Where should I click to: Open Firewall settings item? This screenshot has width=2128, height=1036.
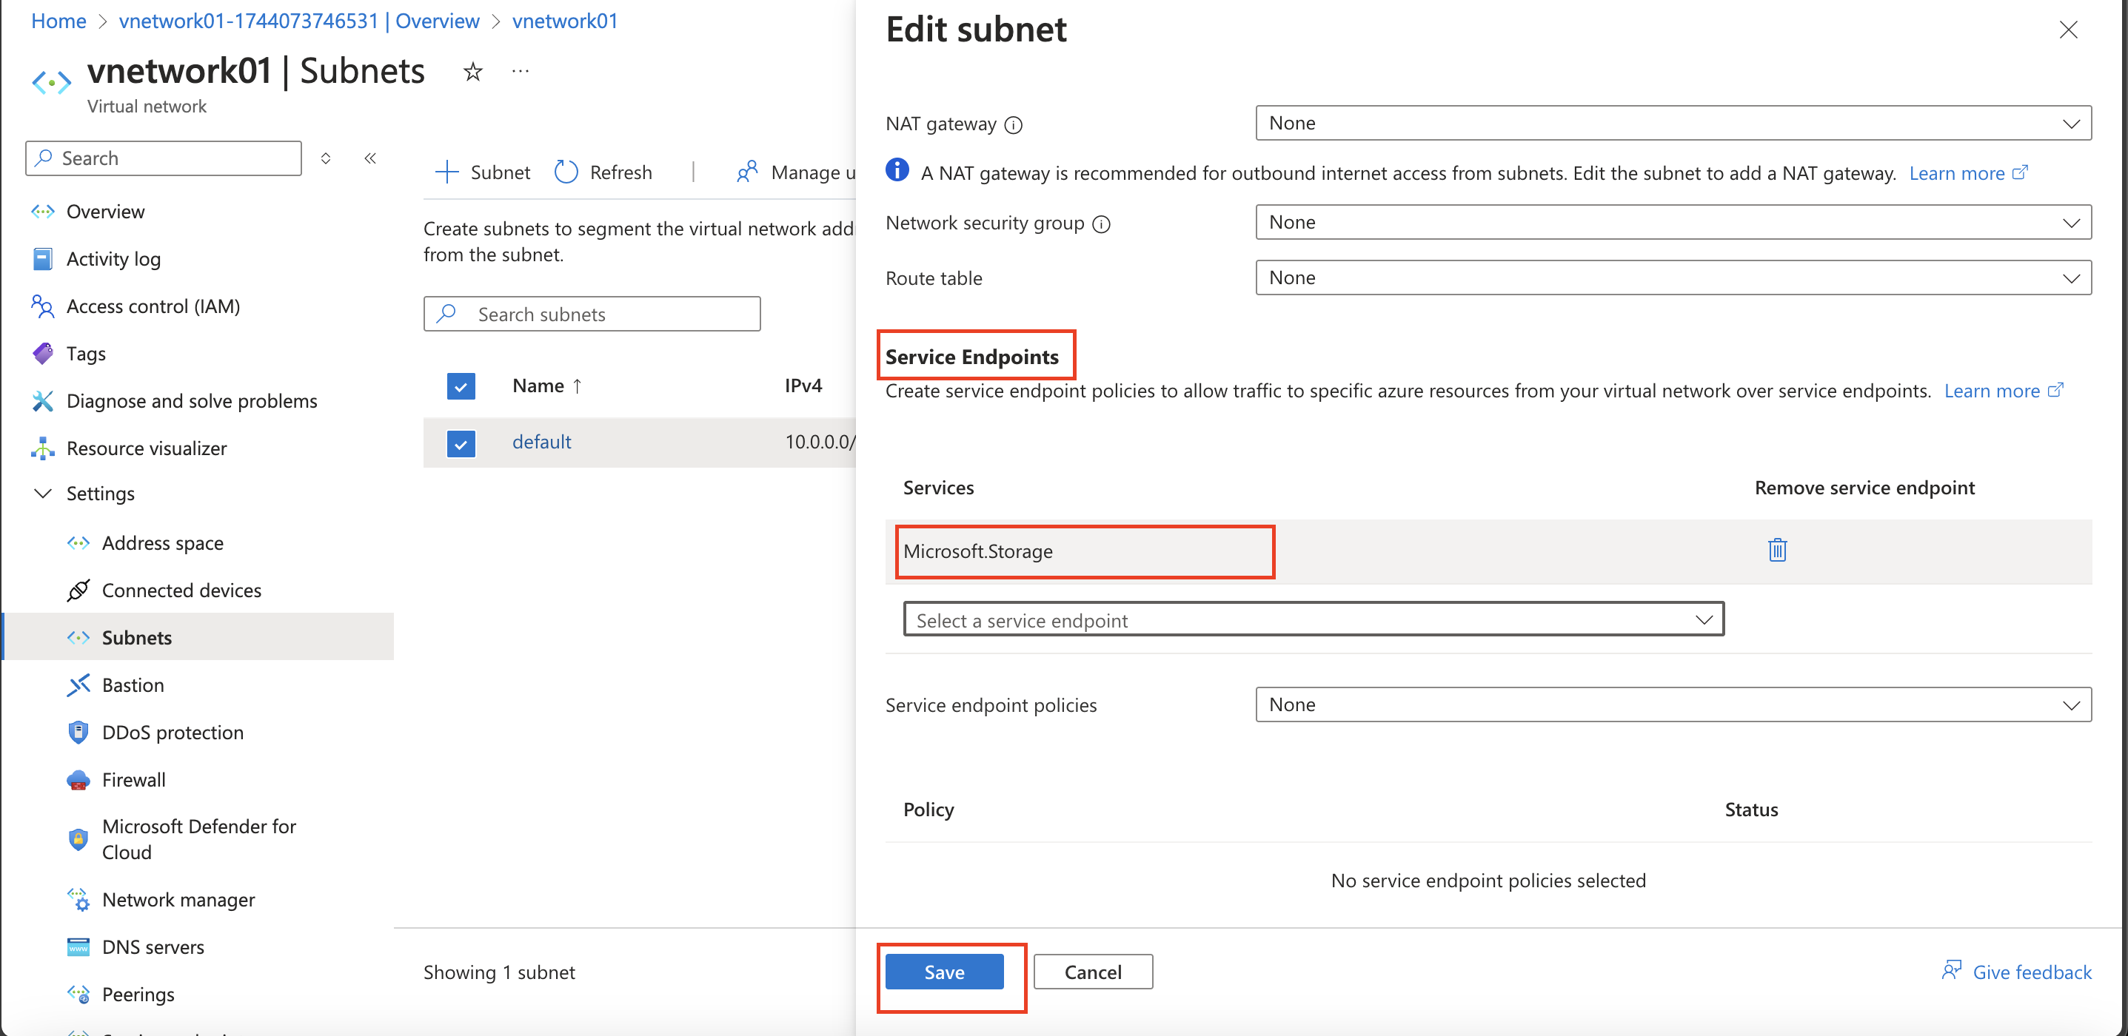(x=134, y=780)
